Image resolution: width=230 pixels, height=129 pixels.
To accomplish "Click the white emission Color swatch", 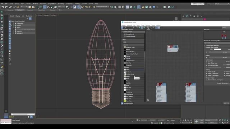I will (x=217, y=49).
